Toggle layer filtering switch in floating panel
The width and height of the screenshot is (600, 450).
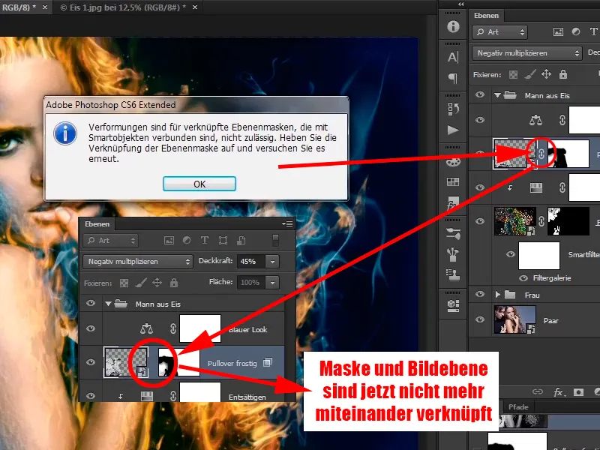tap(275, 240)
